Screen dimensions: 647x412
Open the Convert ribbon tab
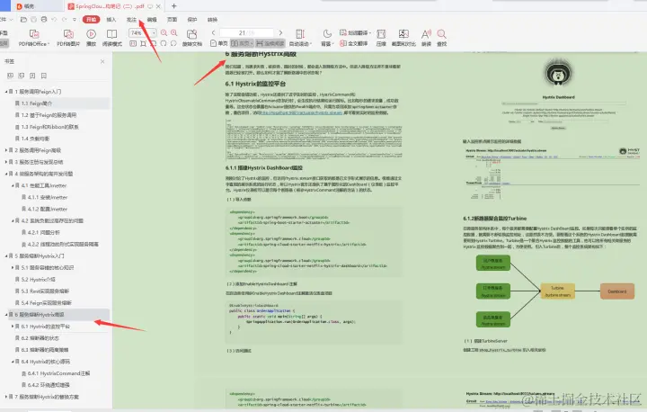212,20
